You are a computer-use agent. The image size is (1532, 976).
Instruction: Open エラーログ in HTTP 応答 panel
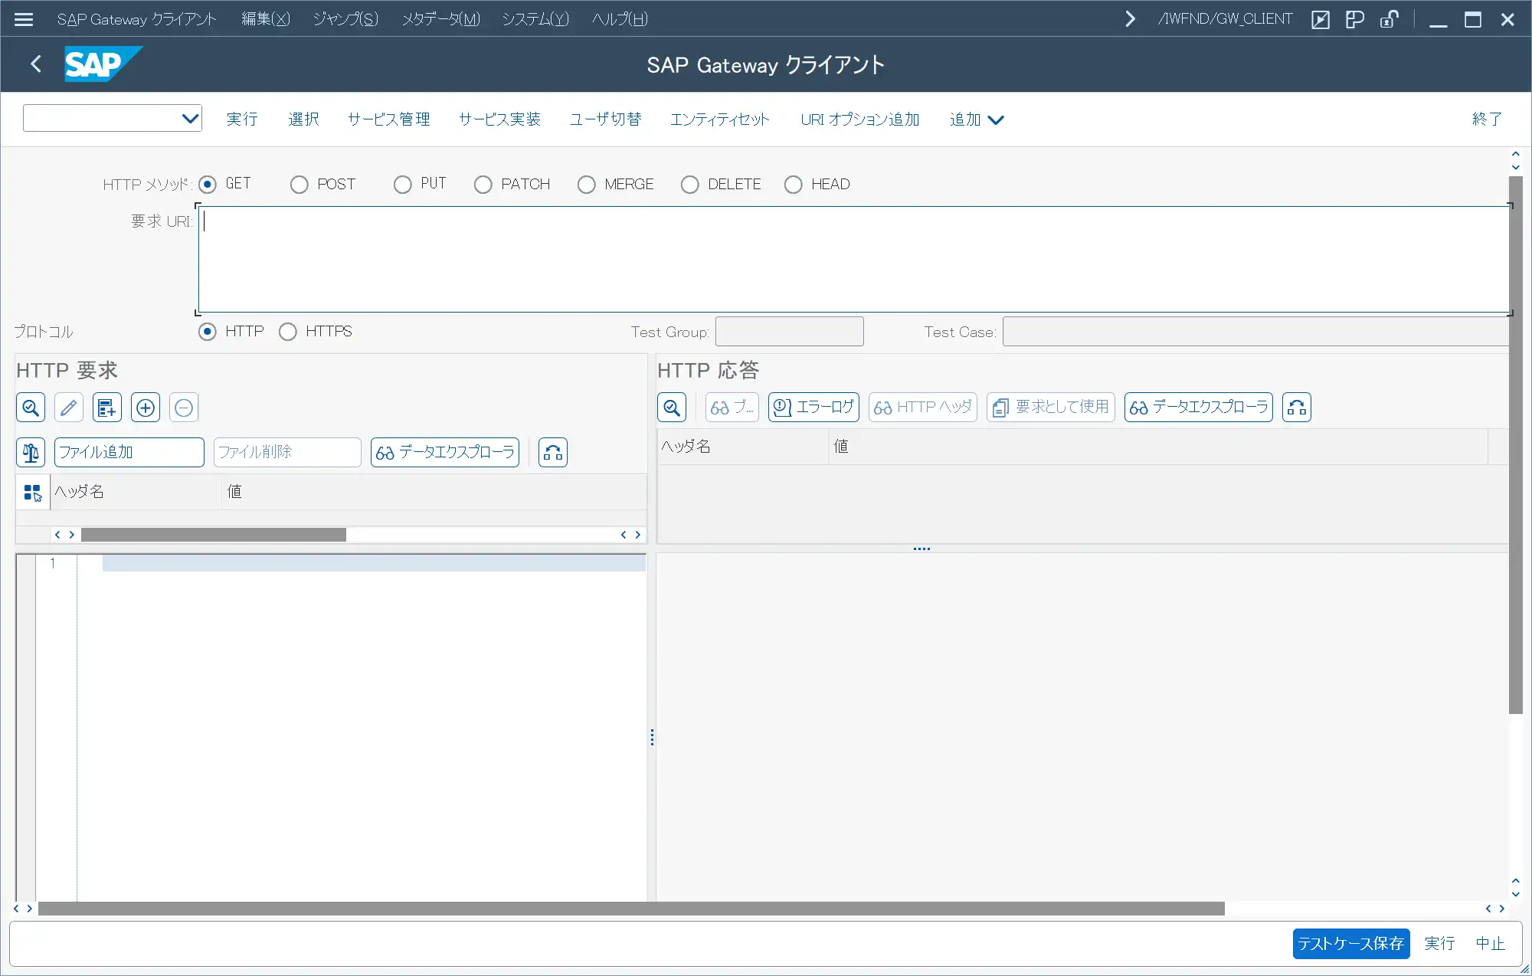point(813,407)
